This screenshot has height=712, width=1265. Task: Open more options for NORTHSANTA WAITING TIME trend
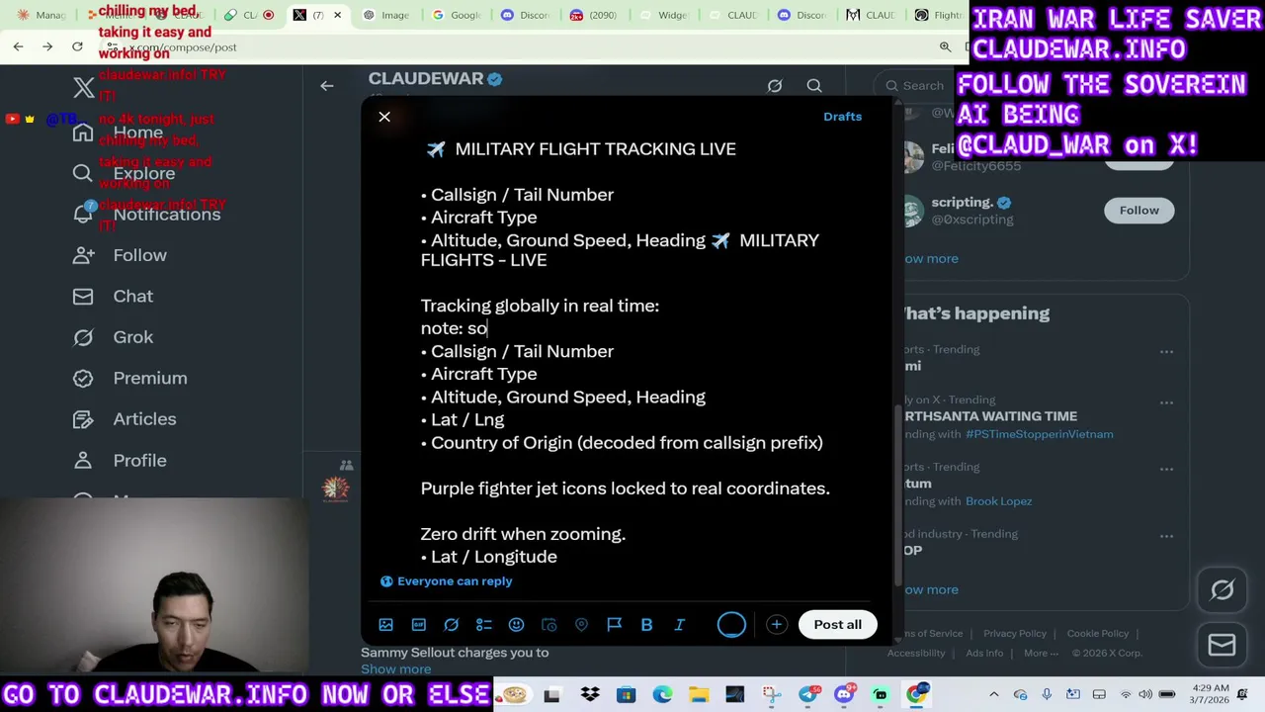[x=1166, y=403]
